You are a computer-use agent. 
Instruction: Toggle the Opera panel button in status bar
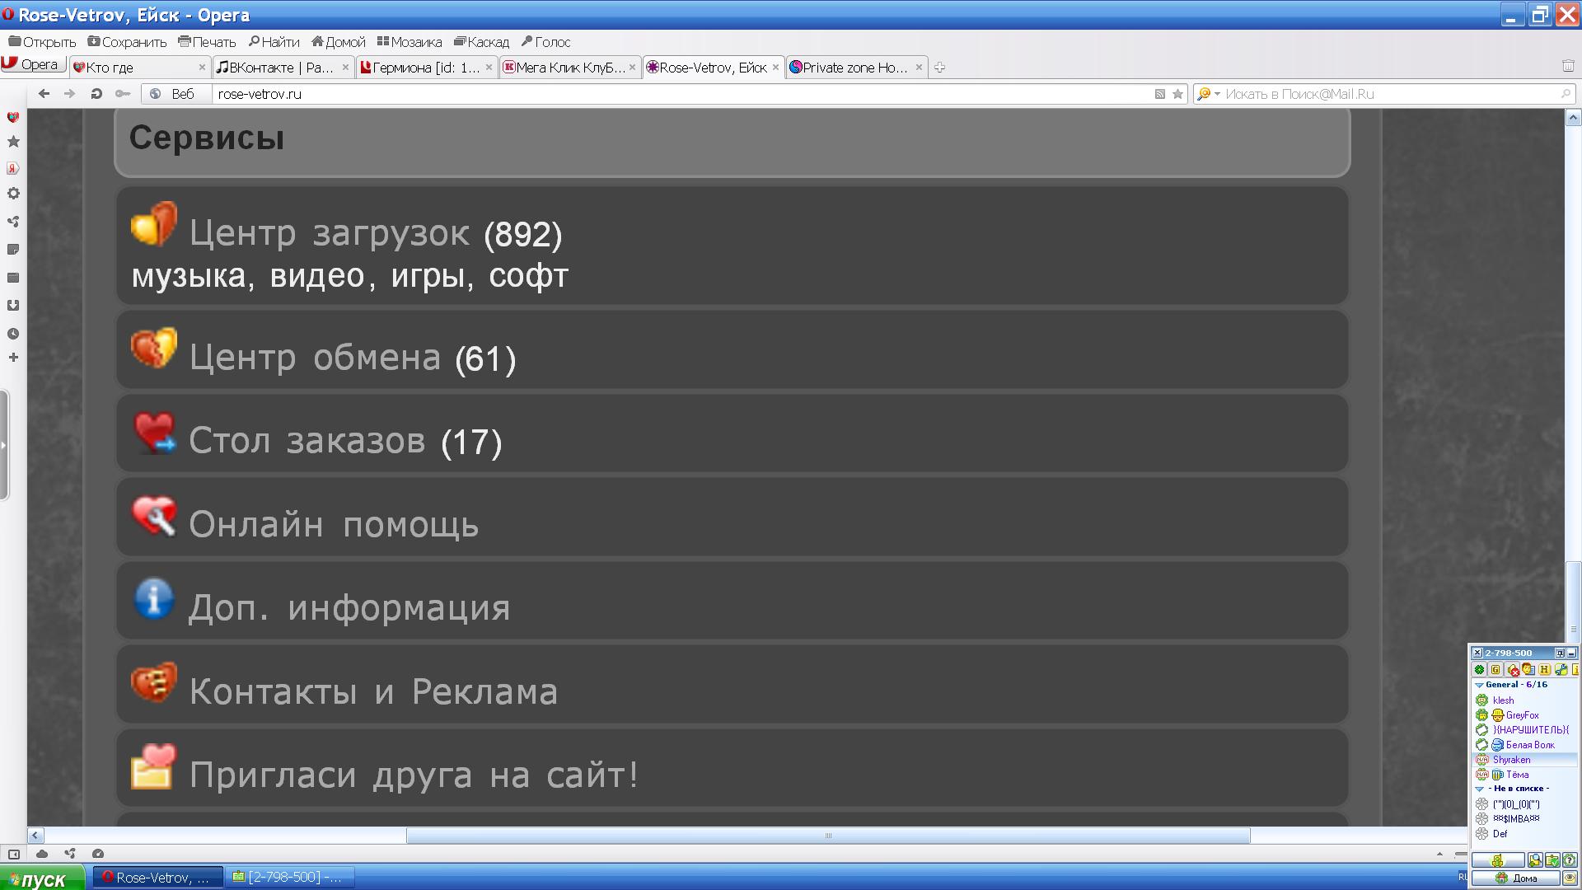(14, 854)
